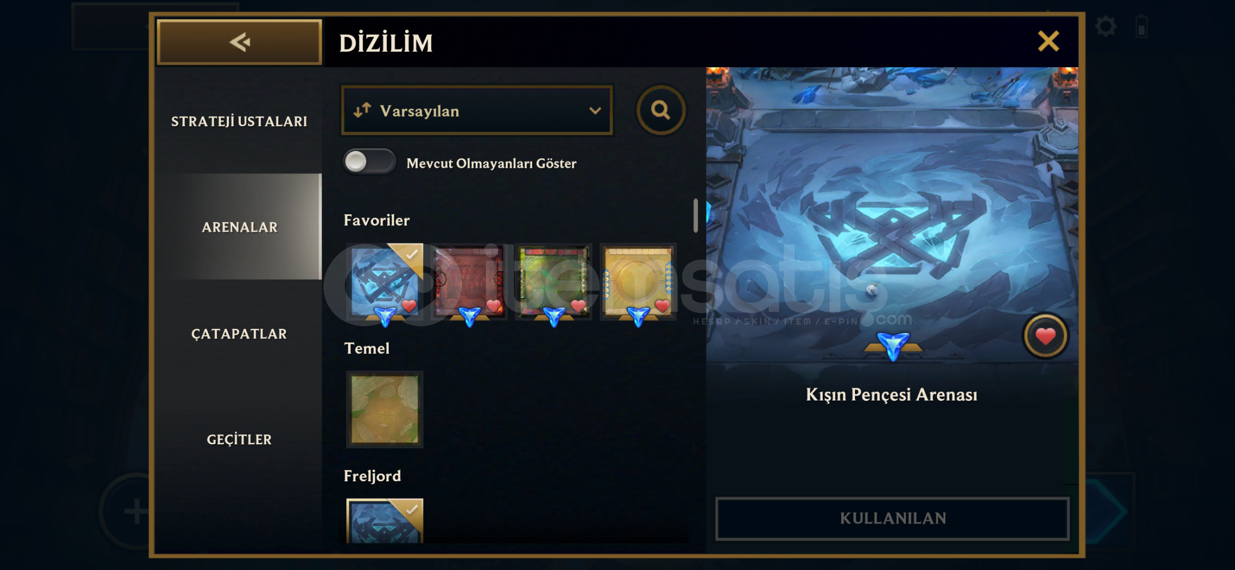The width and height of the screenshot is (1235, 570).
Task: Click the battery status icon
Action: pyautogui.click(x=1141, y=26)
